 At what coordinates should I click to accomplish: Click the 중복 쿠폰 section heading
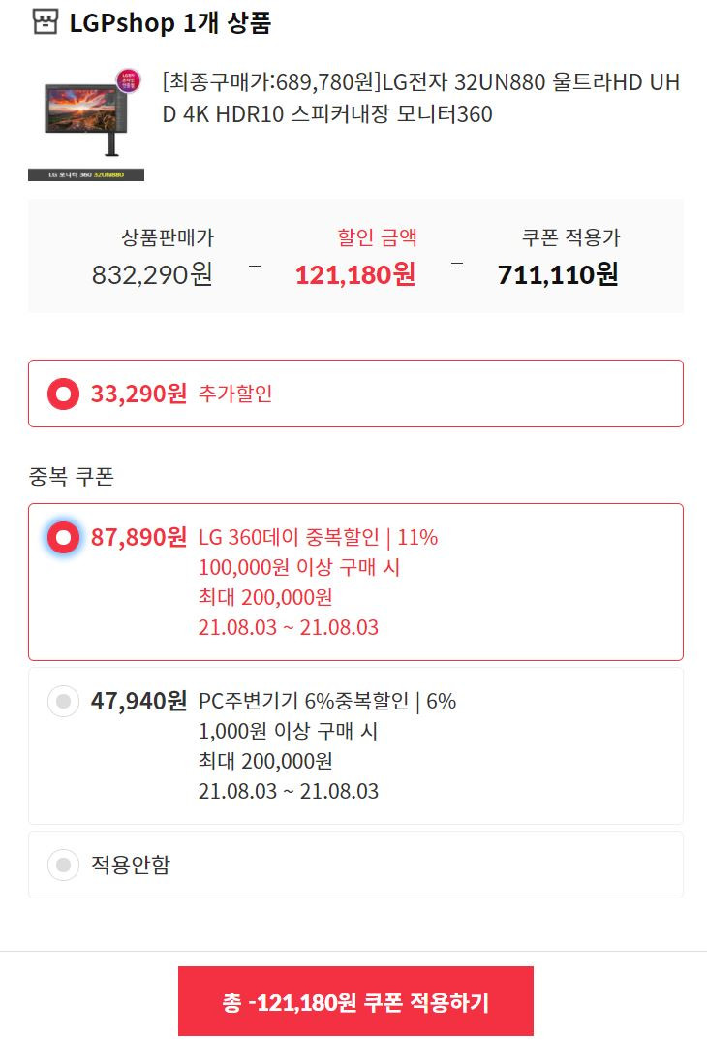[x=72, y=476]
